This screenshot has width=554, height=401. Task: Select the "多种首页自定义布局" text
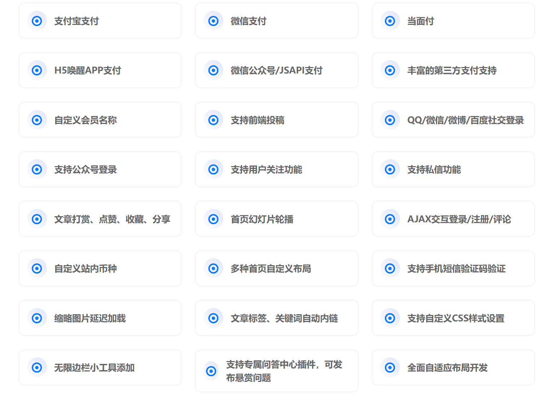271,269
